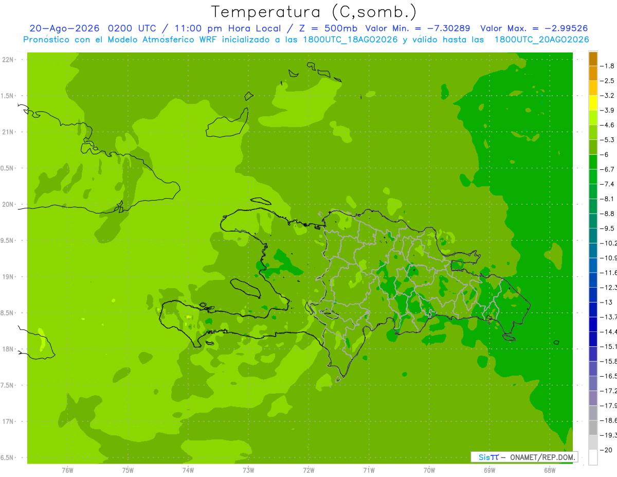617x477 pixels.
Task: Click the green colorbar swatch between -6 and -6.7
Action: tap(593, 162)
